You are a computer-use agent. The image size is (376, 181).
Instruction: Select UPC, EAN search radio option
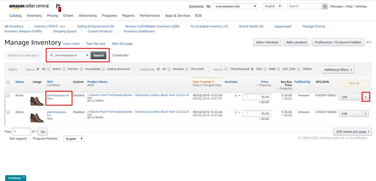tap(278, 69)
